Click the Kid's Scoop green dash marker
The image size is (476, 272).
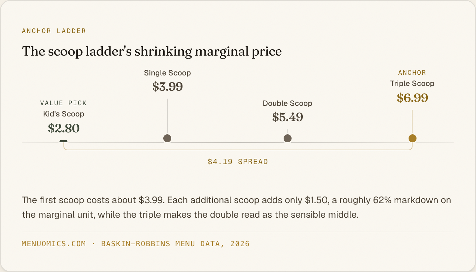click(x=63, y=141)
